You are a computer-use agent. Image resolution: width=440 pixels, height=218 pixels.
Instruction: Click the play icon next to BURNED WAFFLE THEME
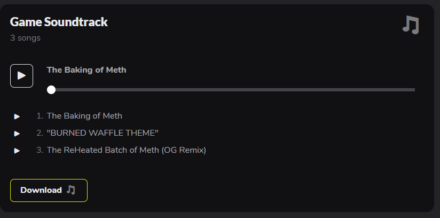click(x=17, y=134)
